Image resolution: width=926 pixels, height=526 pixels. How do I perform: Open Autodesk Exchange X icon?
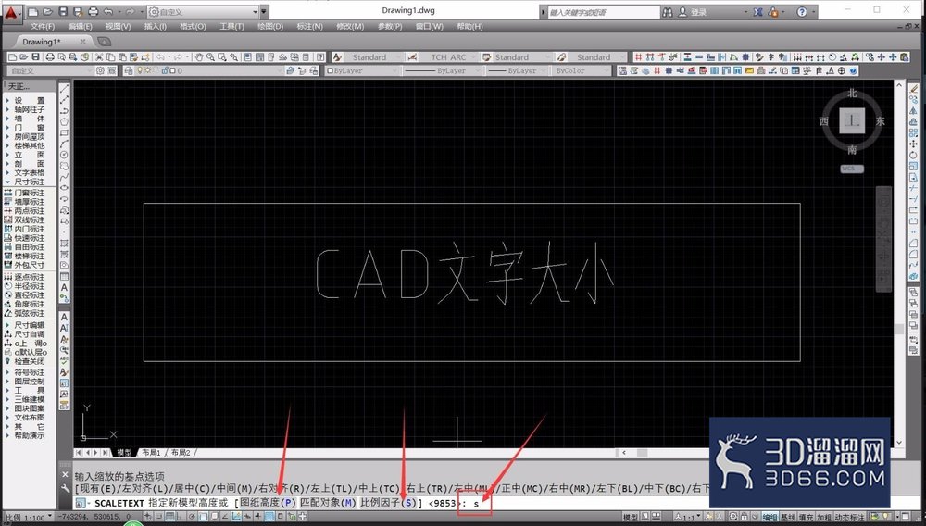pyautogui.click(x=757, y=12)
